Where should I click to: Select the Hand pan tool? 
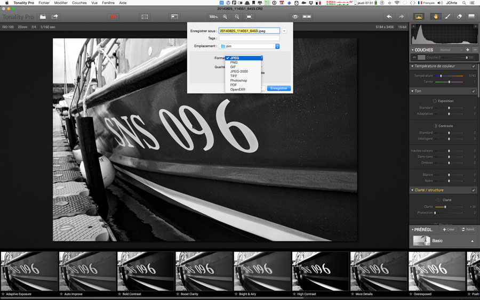pos(435,17)
